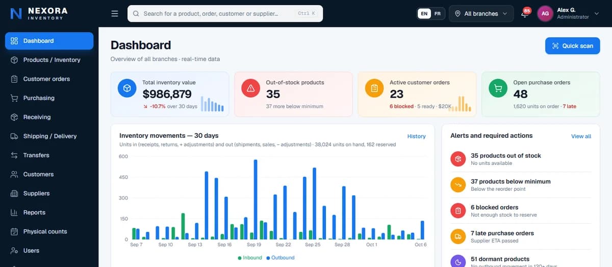Click the blue cube icon on Total inventory value
The image size is (612, 267).
(127, 88)
